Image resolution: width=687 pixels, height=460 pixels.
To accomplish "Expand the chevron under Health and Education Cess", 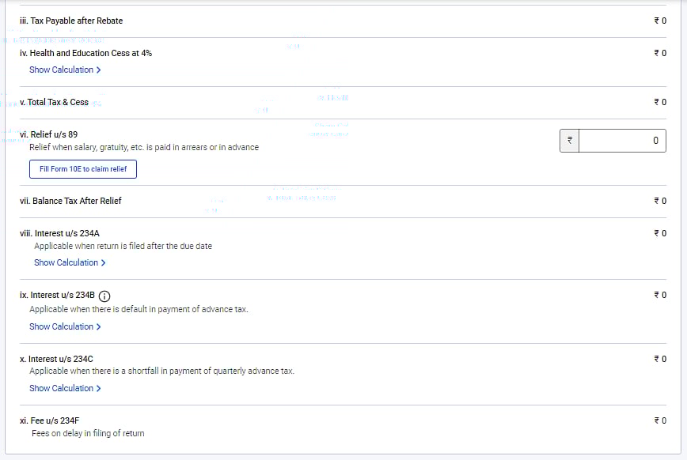I will [98, 70].
